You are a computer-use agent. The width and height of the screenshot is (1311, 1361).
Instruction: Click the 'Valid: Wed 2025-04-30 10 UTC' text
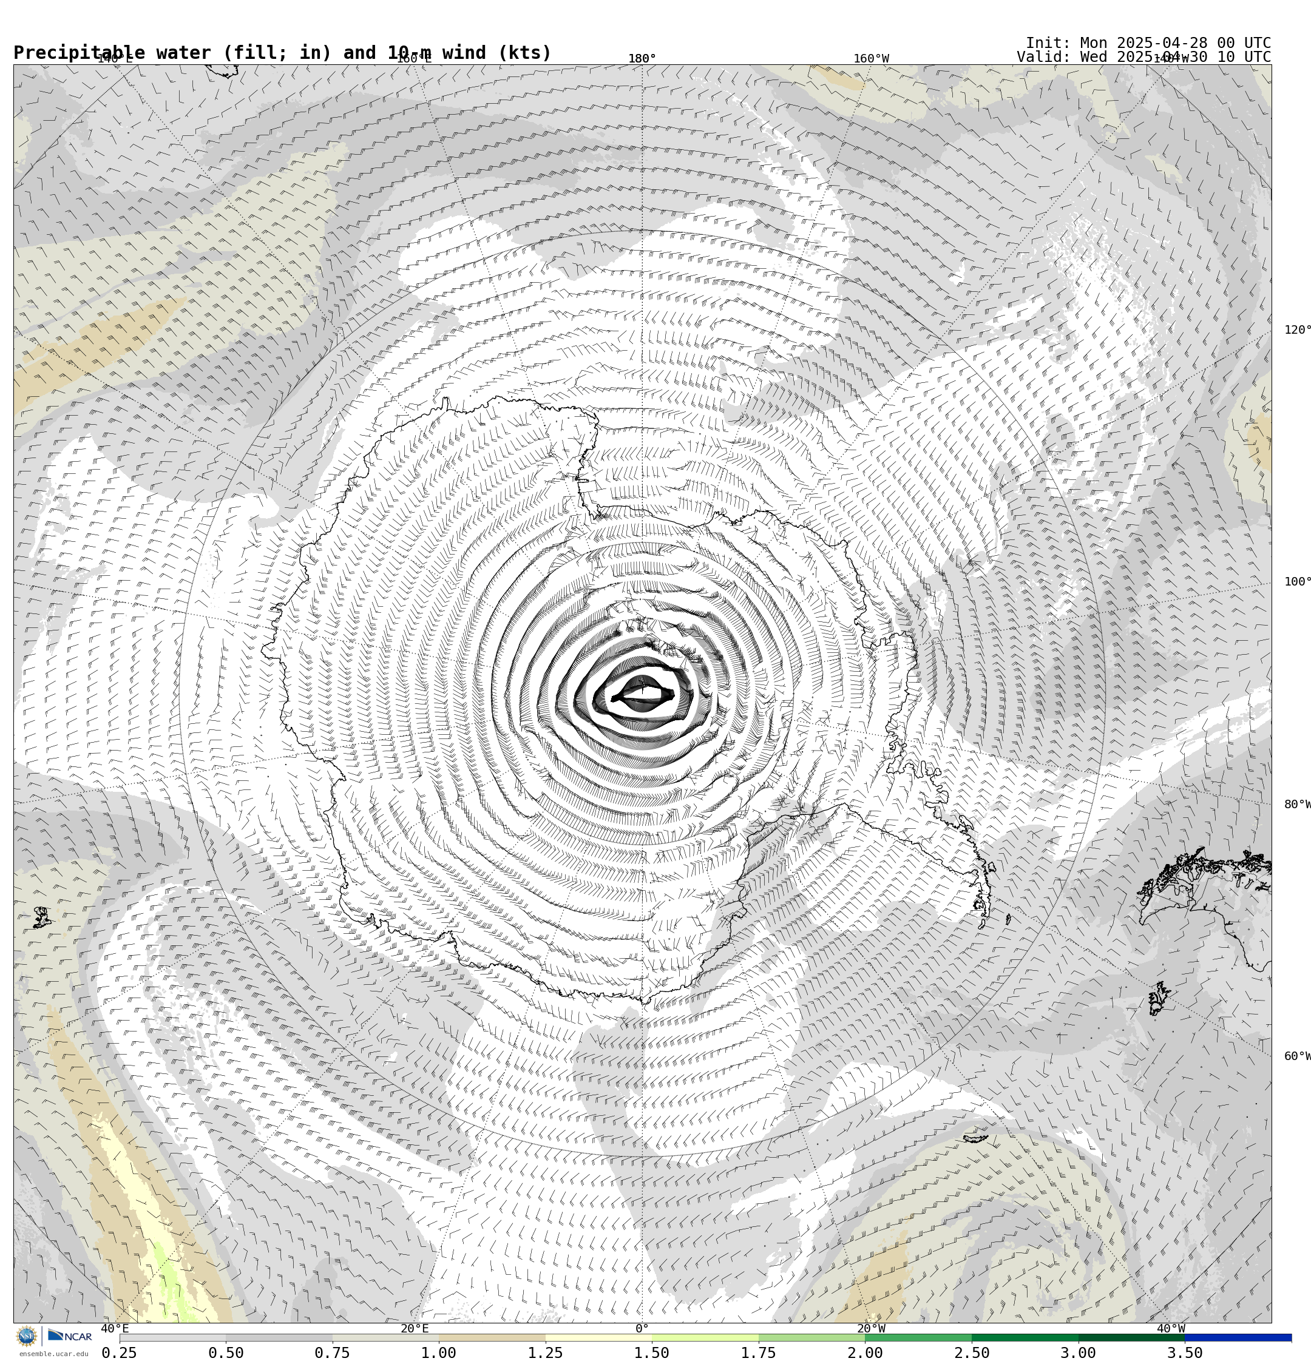(x=1143, y=57)
